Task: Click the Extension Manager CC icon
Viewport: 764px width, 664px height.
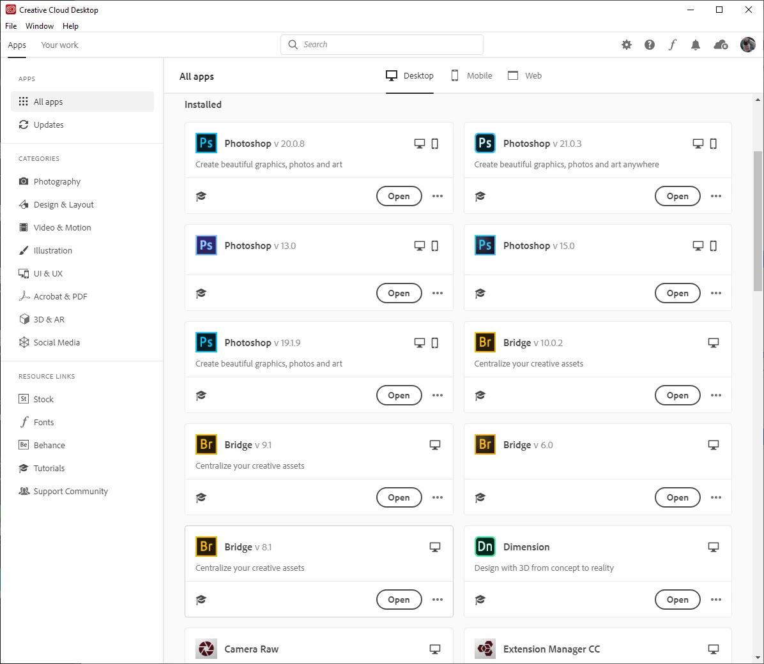Action: tap(485, 649)
